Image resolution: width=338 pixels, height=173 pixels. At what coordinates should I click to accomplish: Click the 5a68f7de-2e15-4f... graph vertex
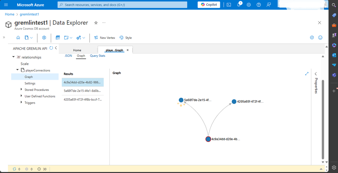[181, 100]
